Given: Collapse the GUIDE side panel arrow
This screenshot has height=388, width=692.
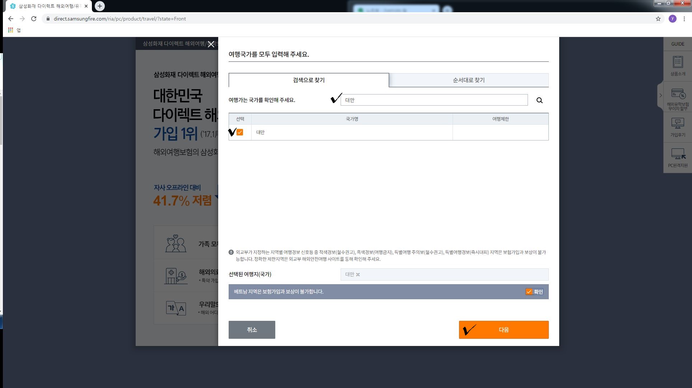Looking at the screenshot, I should pos(660,96).
